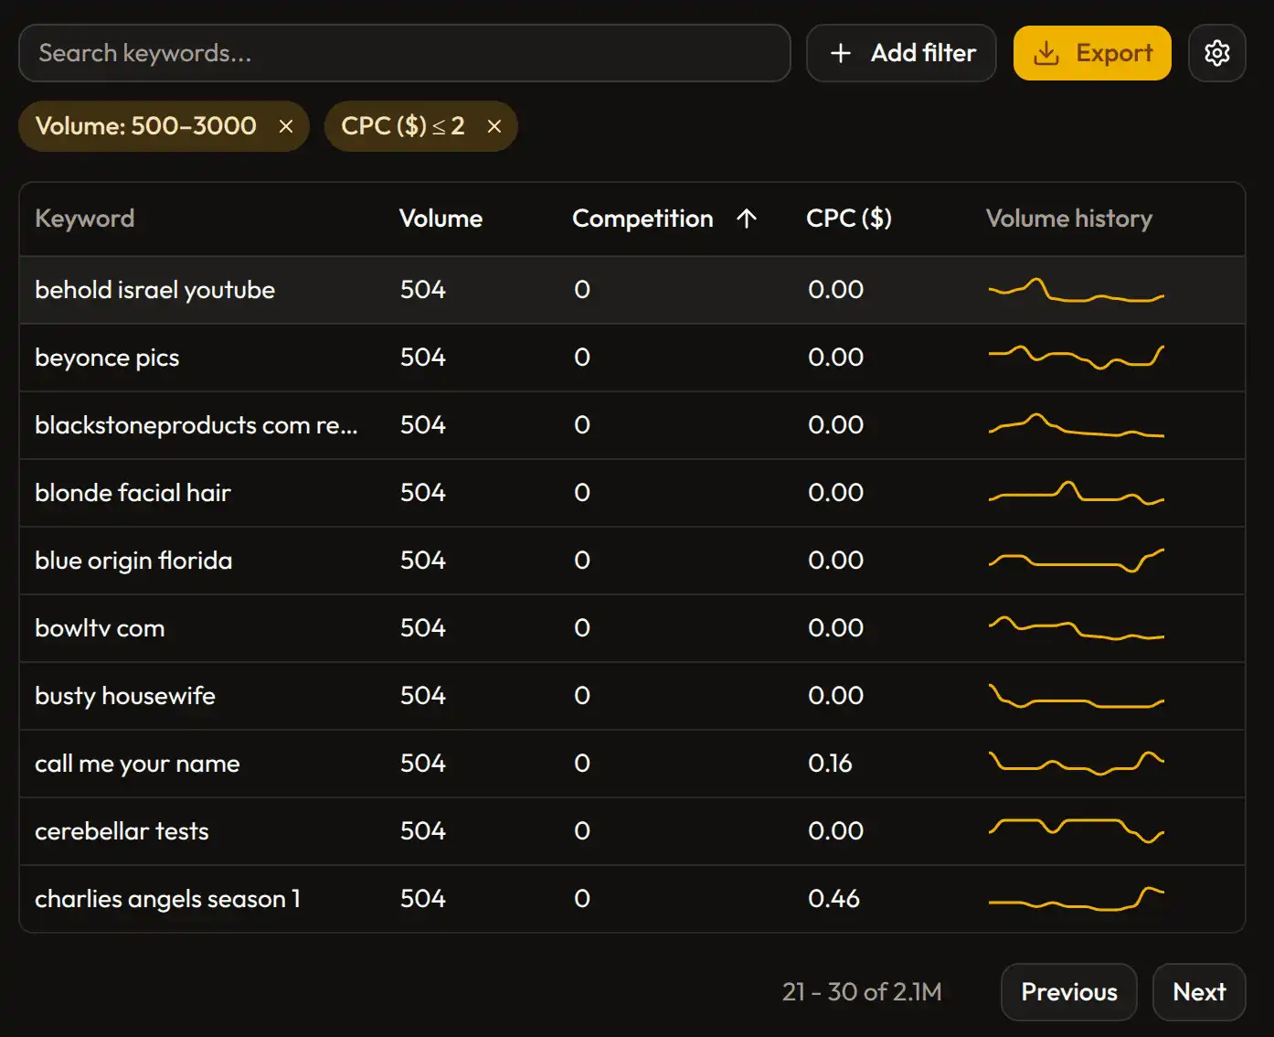Screen dimensions: 1274x1037
Task: Go to the Previous results page
Action: pos(1068,992)
